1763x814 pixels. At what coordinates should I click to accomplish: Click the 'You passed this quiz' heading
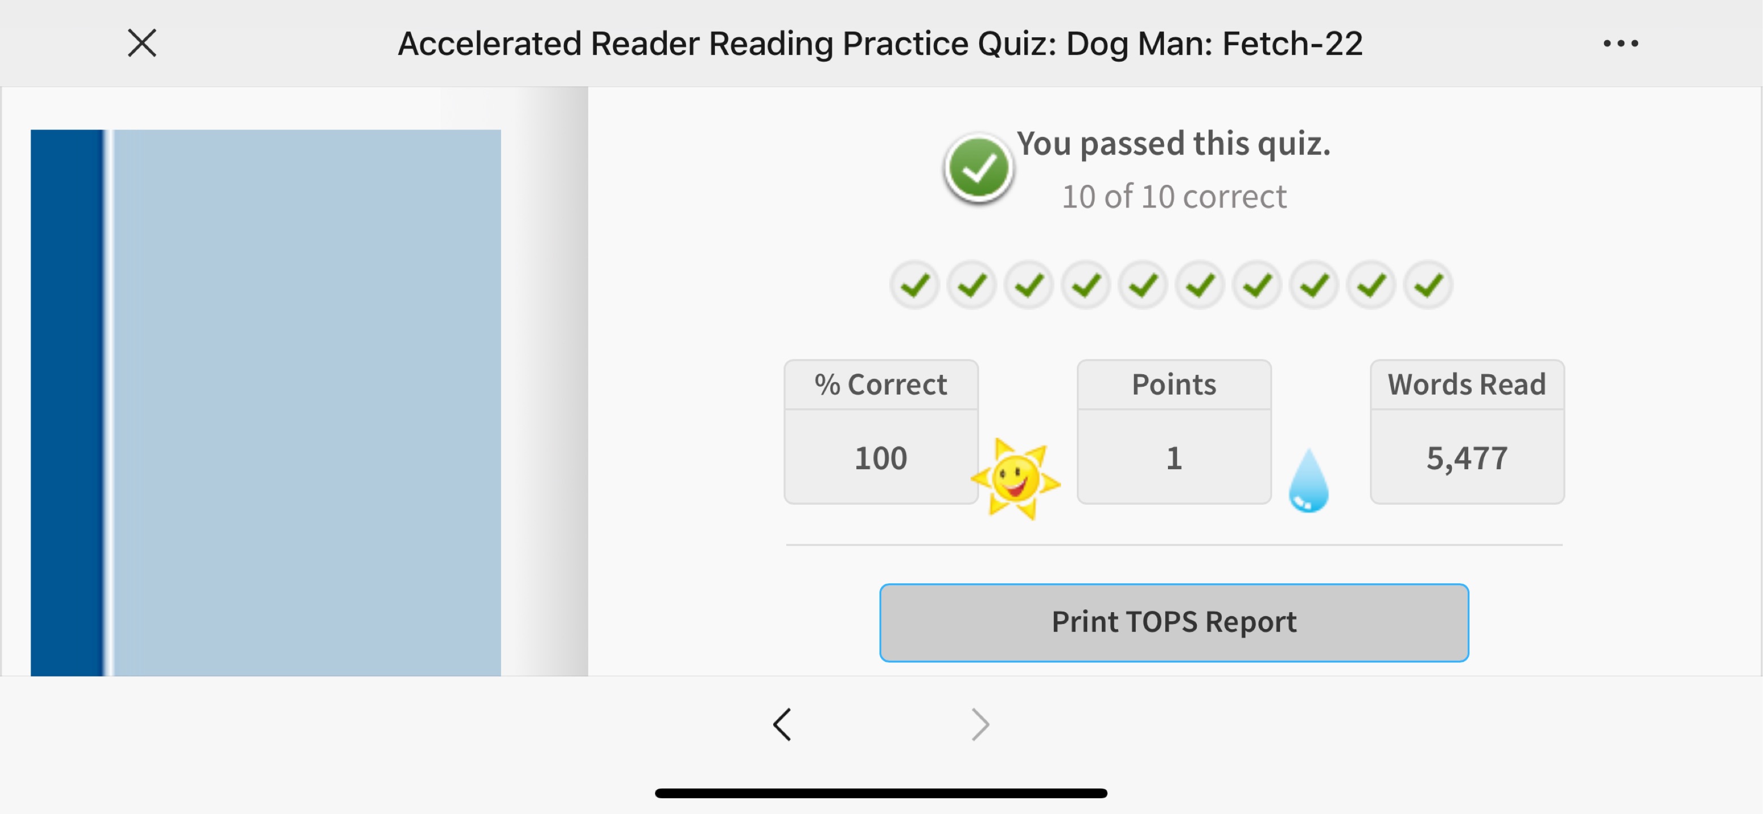click(x=1173, y=144)
